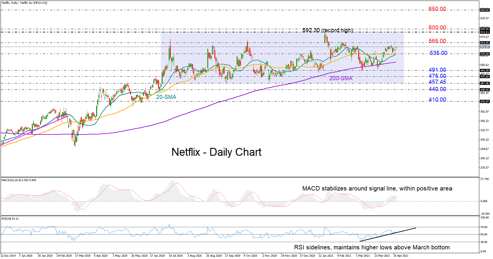Click the teal '20-SMA' label
This screenshot has width=493, height=259.
pyautogui.click(x=166, y=97)
